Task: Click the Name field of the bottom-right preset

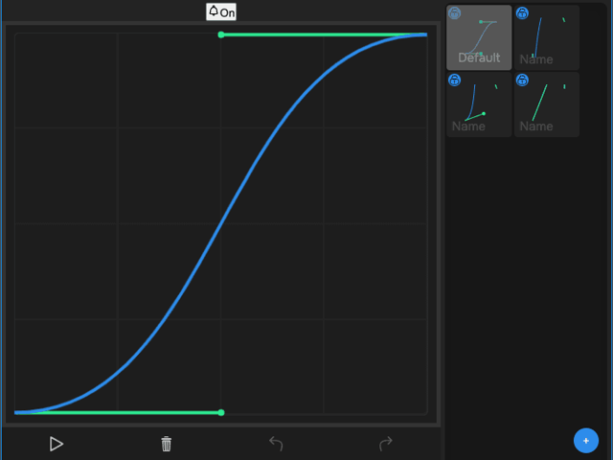Action: tap(536, 126)
